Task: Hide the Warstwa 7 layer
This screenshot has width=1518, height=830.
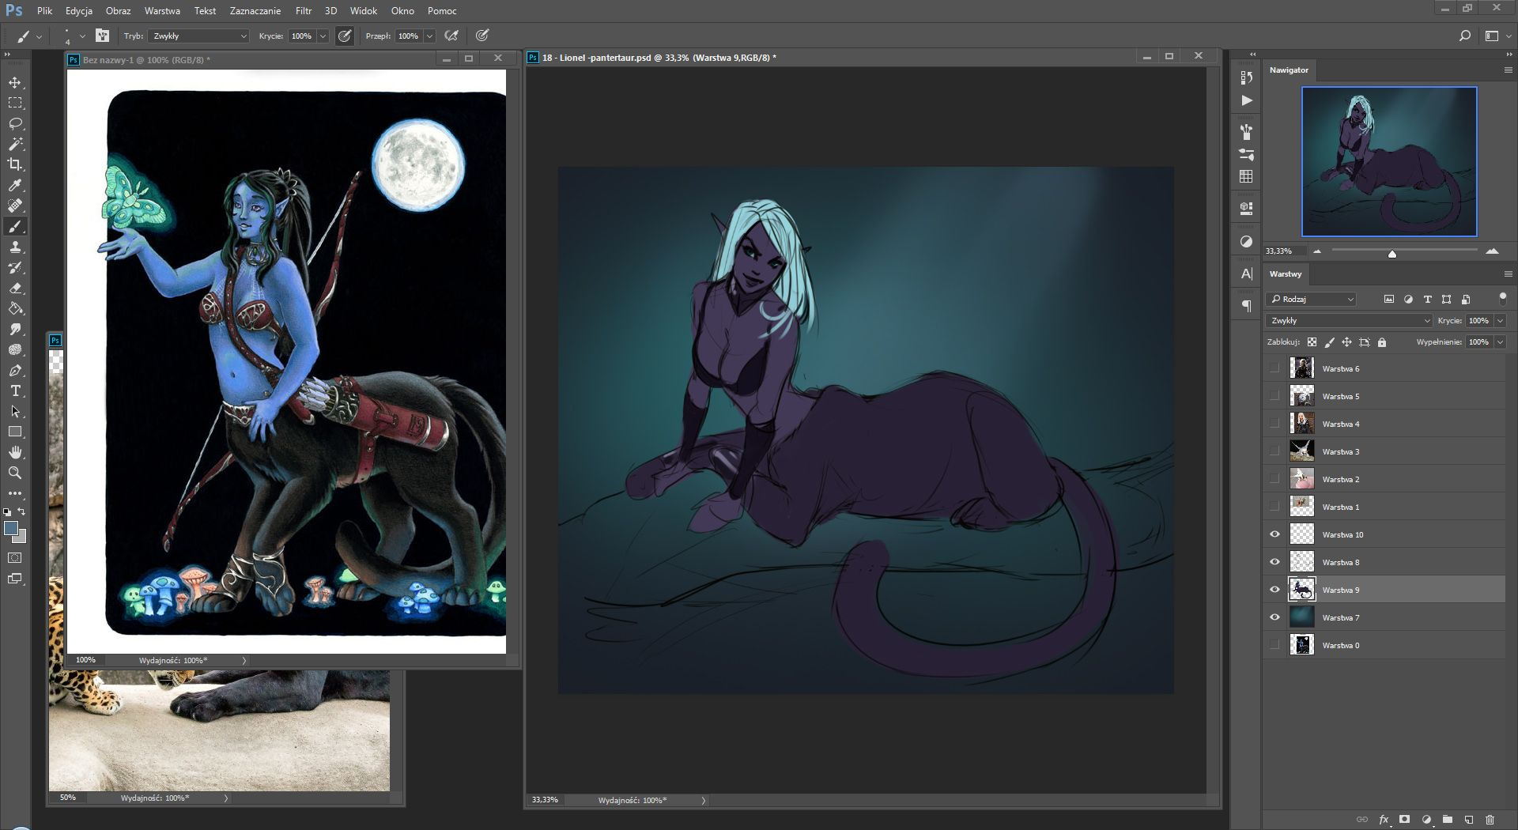Action: [x=1274, y=617]
